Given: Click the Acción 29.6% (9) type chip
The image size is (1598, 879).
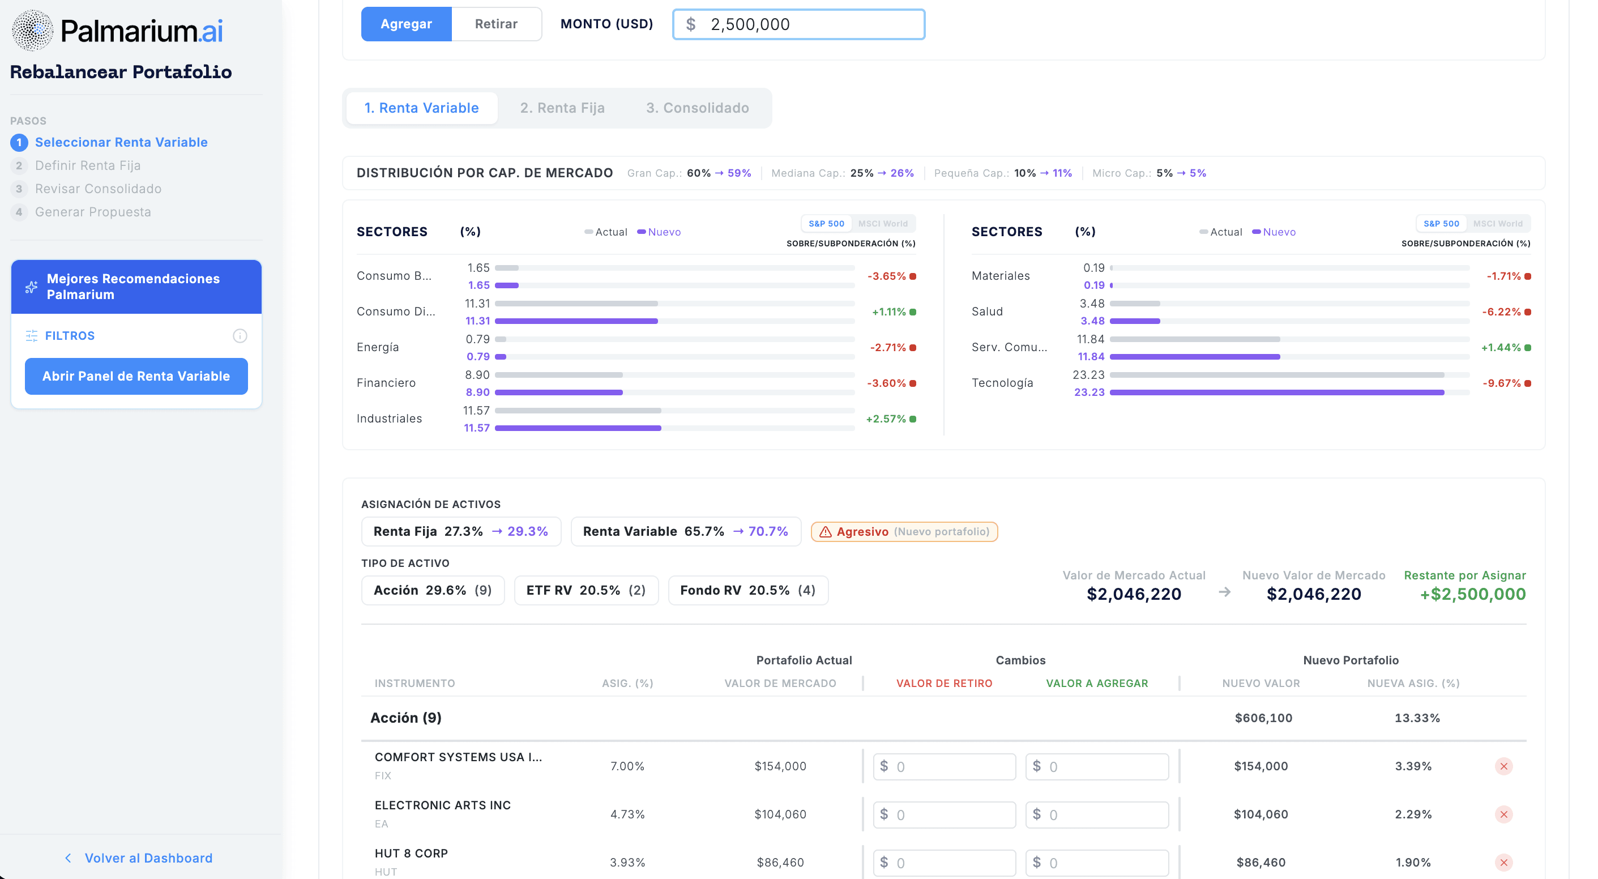Looking at the screenshot, I should coord(433,591).
